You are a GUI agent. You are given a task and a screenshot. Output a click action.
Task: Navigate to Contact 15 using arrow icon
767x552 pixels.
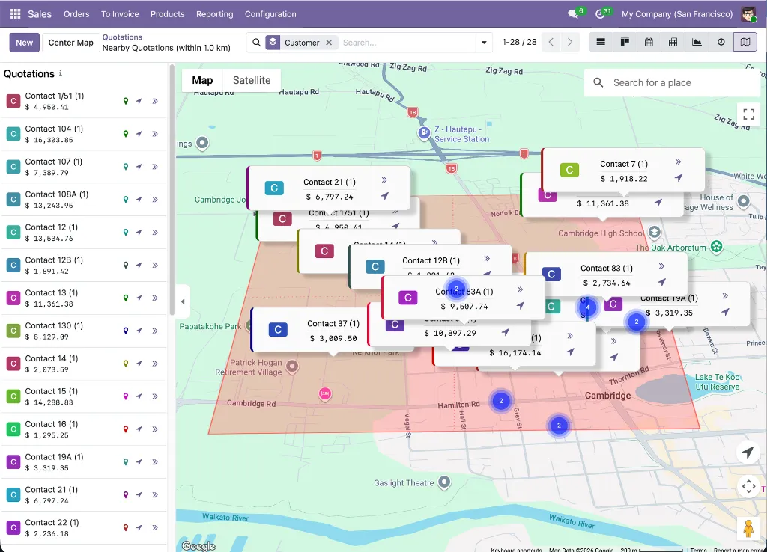click(139, 396)
